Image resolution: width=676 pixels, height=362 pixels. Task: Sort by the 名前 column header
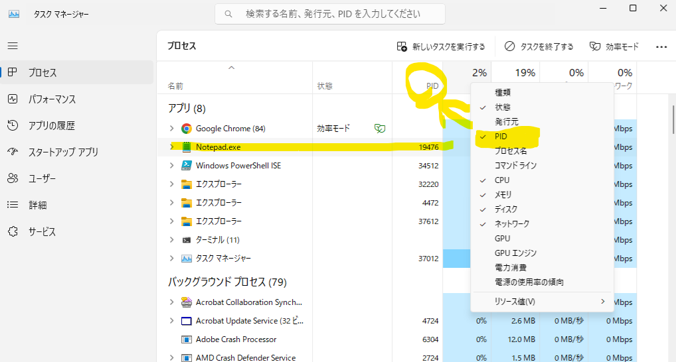[234, 78]
